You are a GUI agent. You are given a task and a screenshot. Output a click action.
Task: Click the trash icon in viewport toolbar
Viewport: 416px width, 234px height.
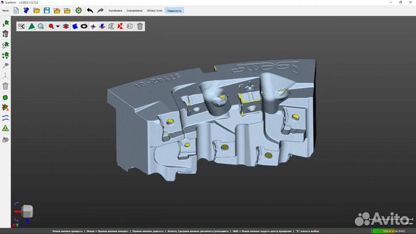coord(140,26)
